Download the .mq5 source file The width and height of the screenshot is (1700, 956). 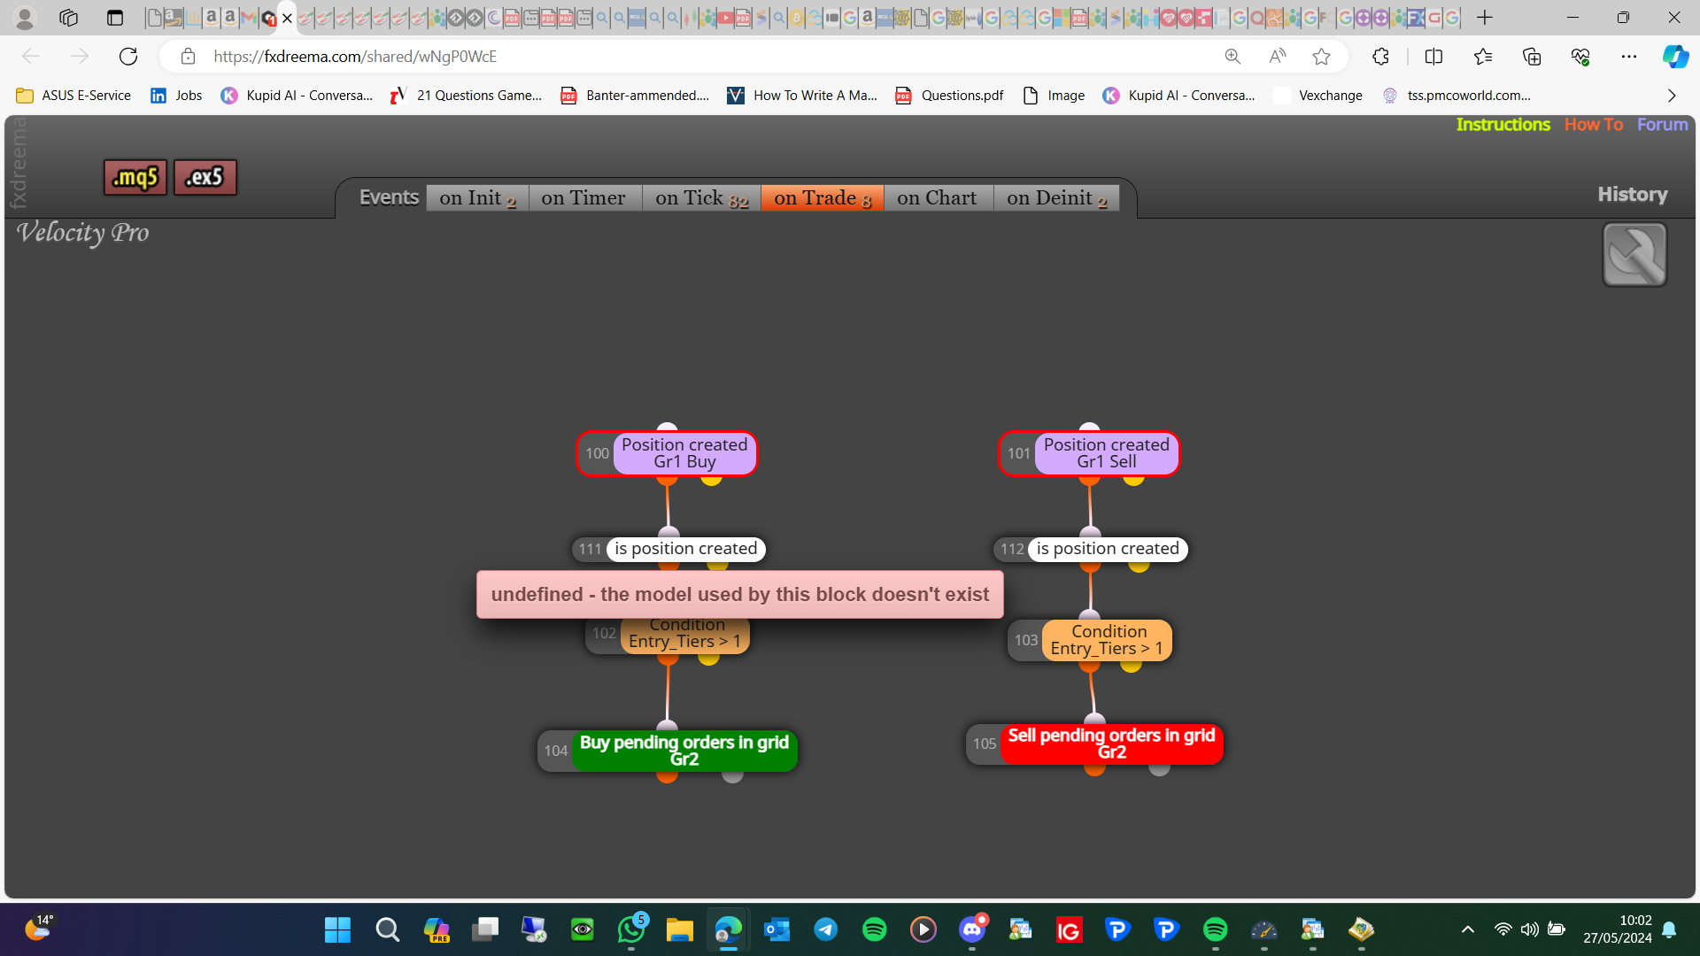pyautogui.click(x=135, y=177)
